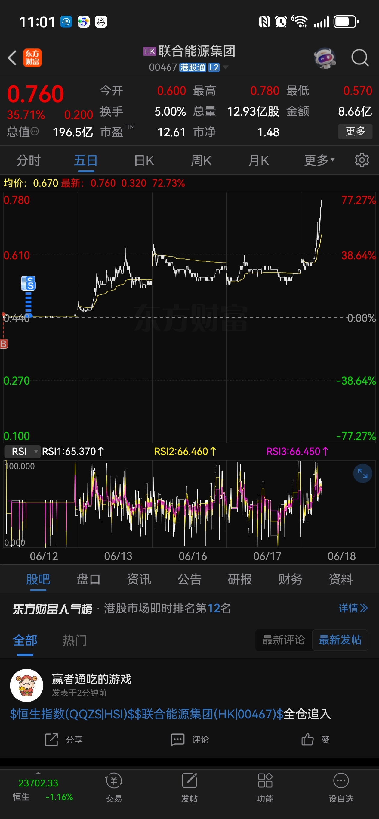Open chart settings gear icon
Viewport: 379px width, 819px height.
pyautogui.click(x=362, y=160)
